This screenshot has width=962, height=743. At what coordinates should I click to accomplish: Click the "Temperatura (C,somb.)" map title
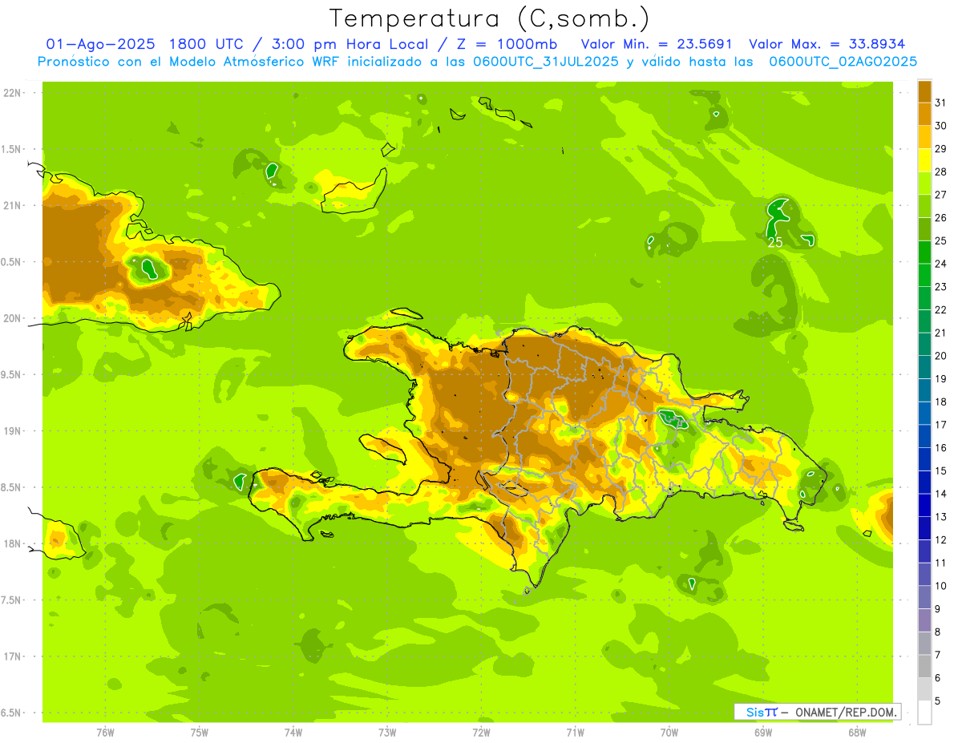click(x=489, y=18)
